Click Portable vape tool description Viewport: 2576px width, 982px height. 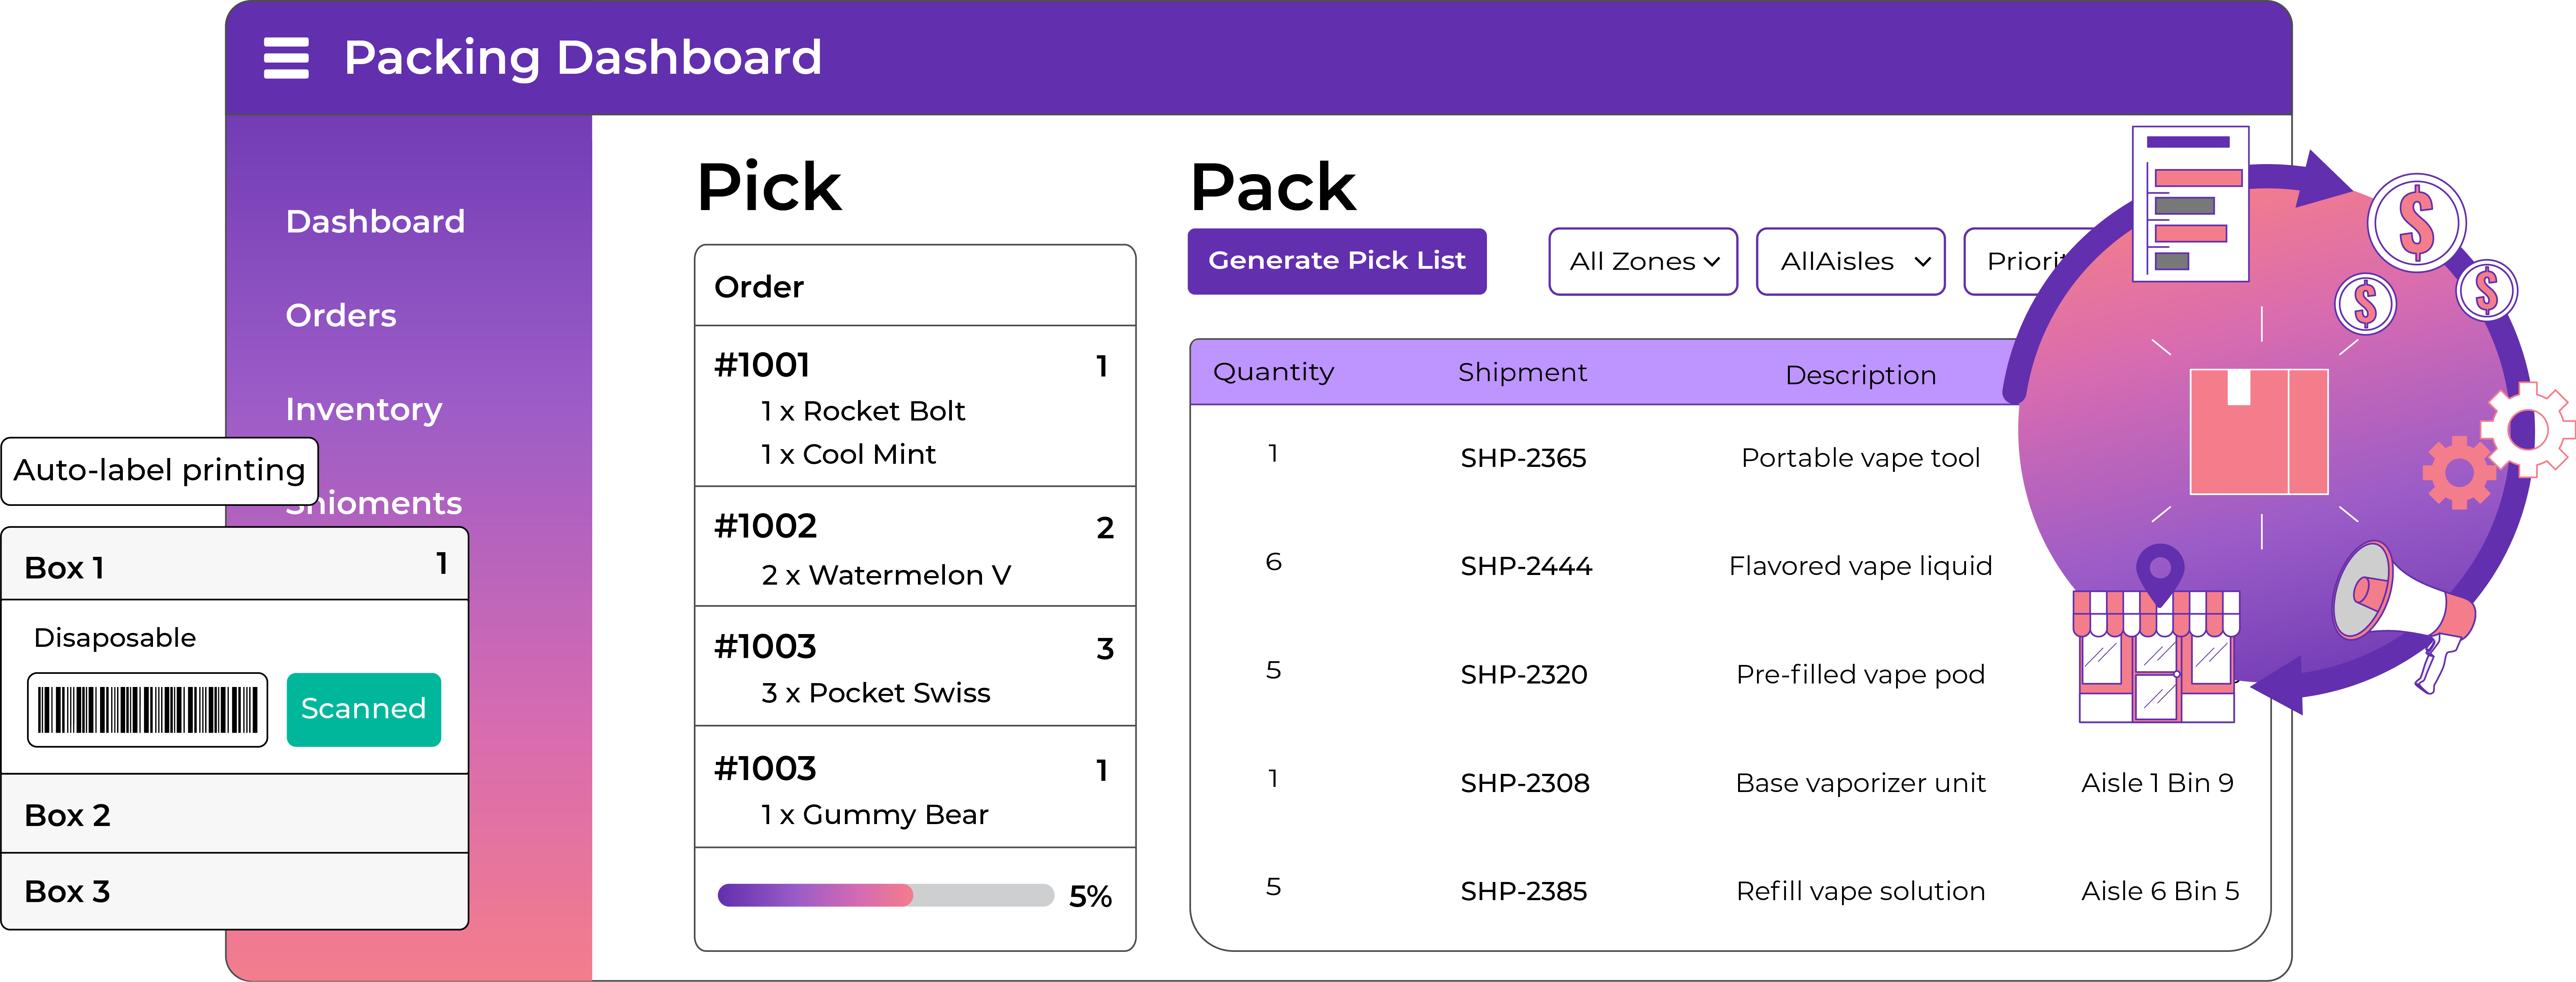point(1860,458)
